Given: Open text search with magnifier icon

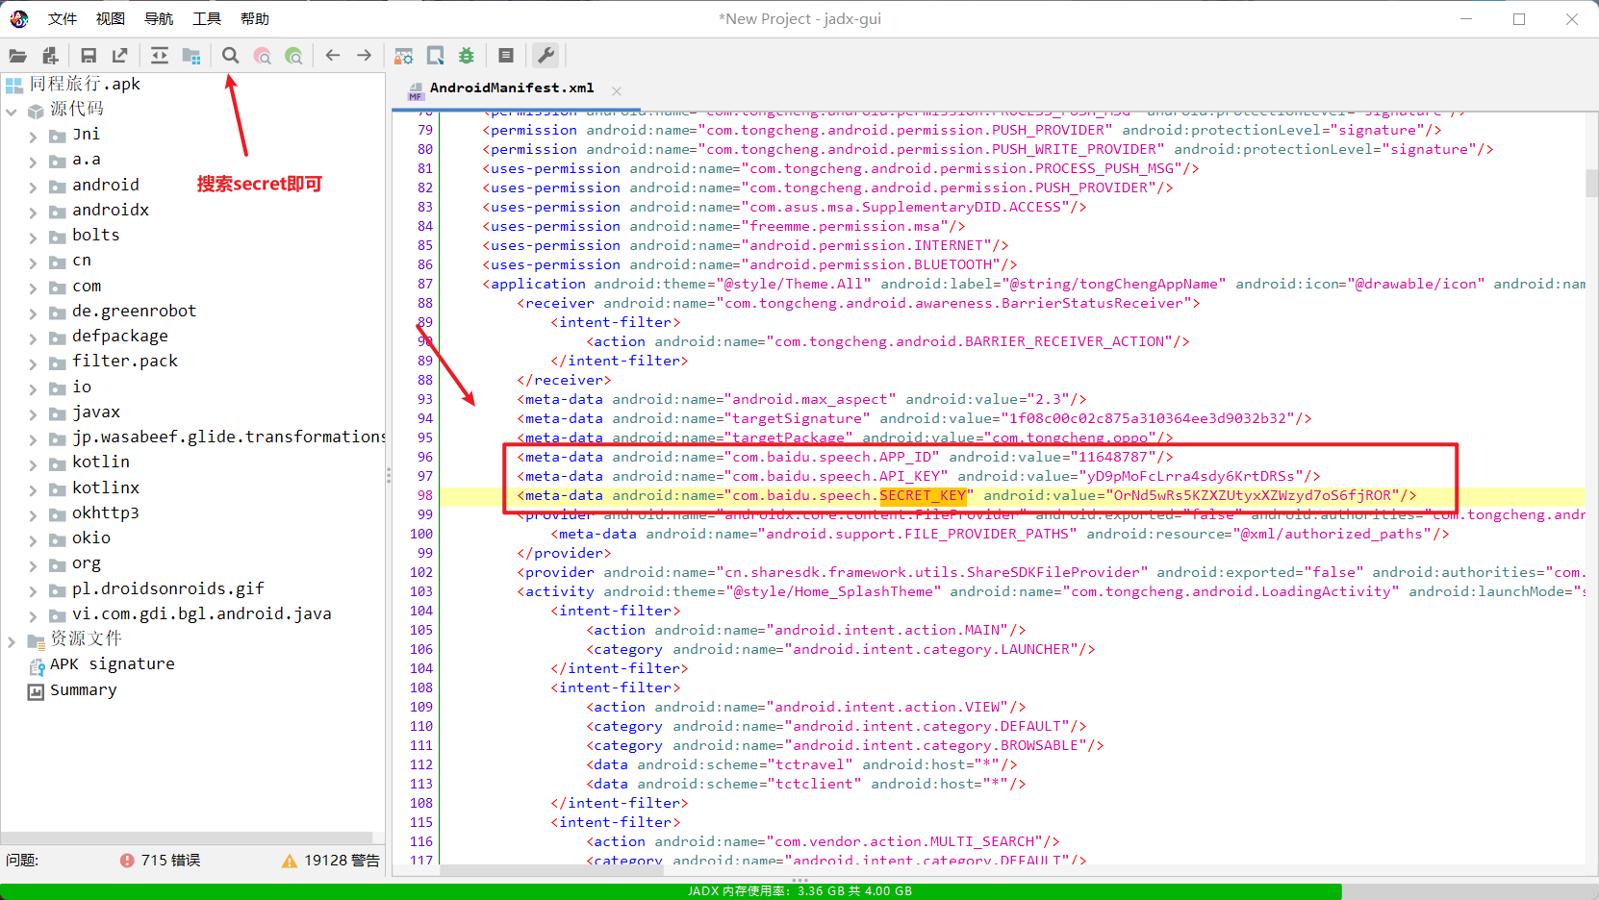Looking at the screenshot, I should tap(231, 56).
